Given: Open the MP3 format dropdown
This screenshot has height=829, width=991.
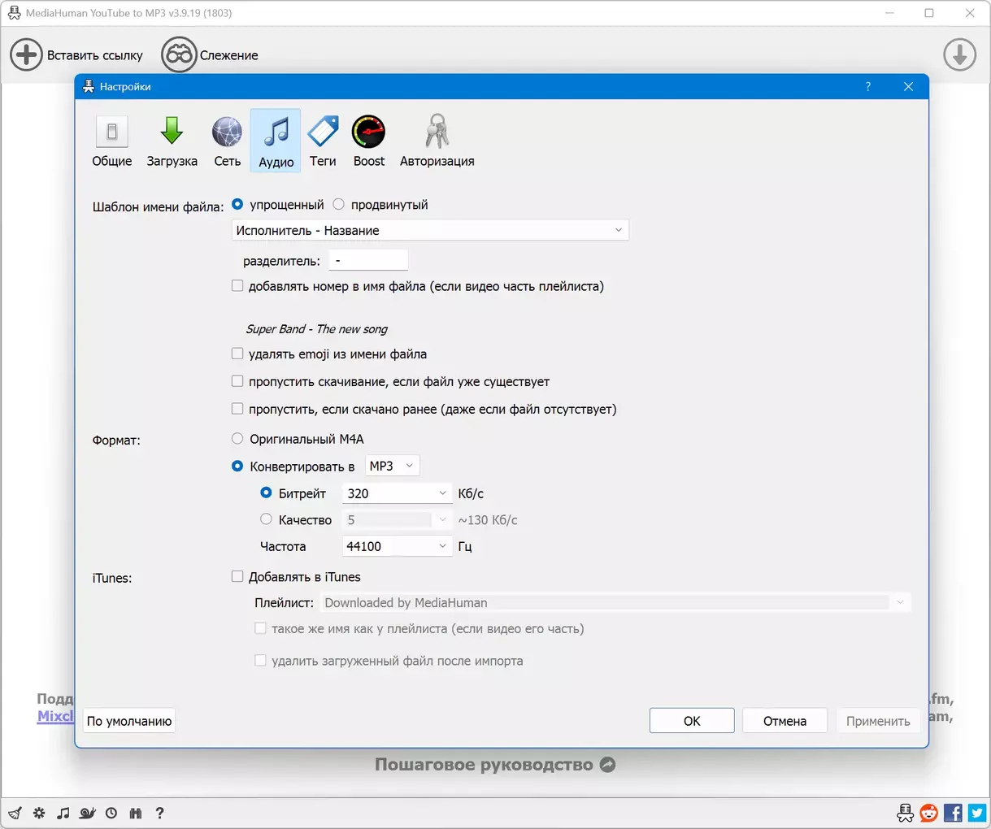Looking at the screenshot, I should pyautogui.click(x=392, y=466).
